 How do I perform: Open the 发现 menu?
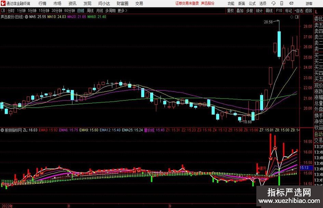click(x=88, y=3)
